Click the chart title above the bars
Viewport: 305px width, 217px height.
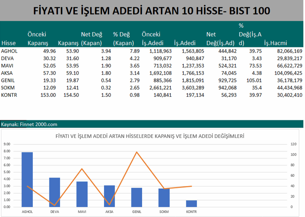coord(150,136)
